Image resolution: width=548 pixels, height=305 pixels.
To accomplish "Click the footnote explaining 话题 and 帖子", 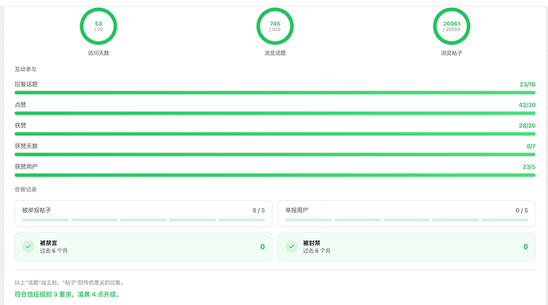I will tap(70, 283).
